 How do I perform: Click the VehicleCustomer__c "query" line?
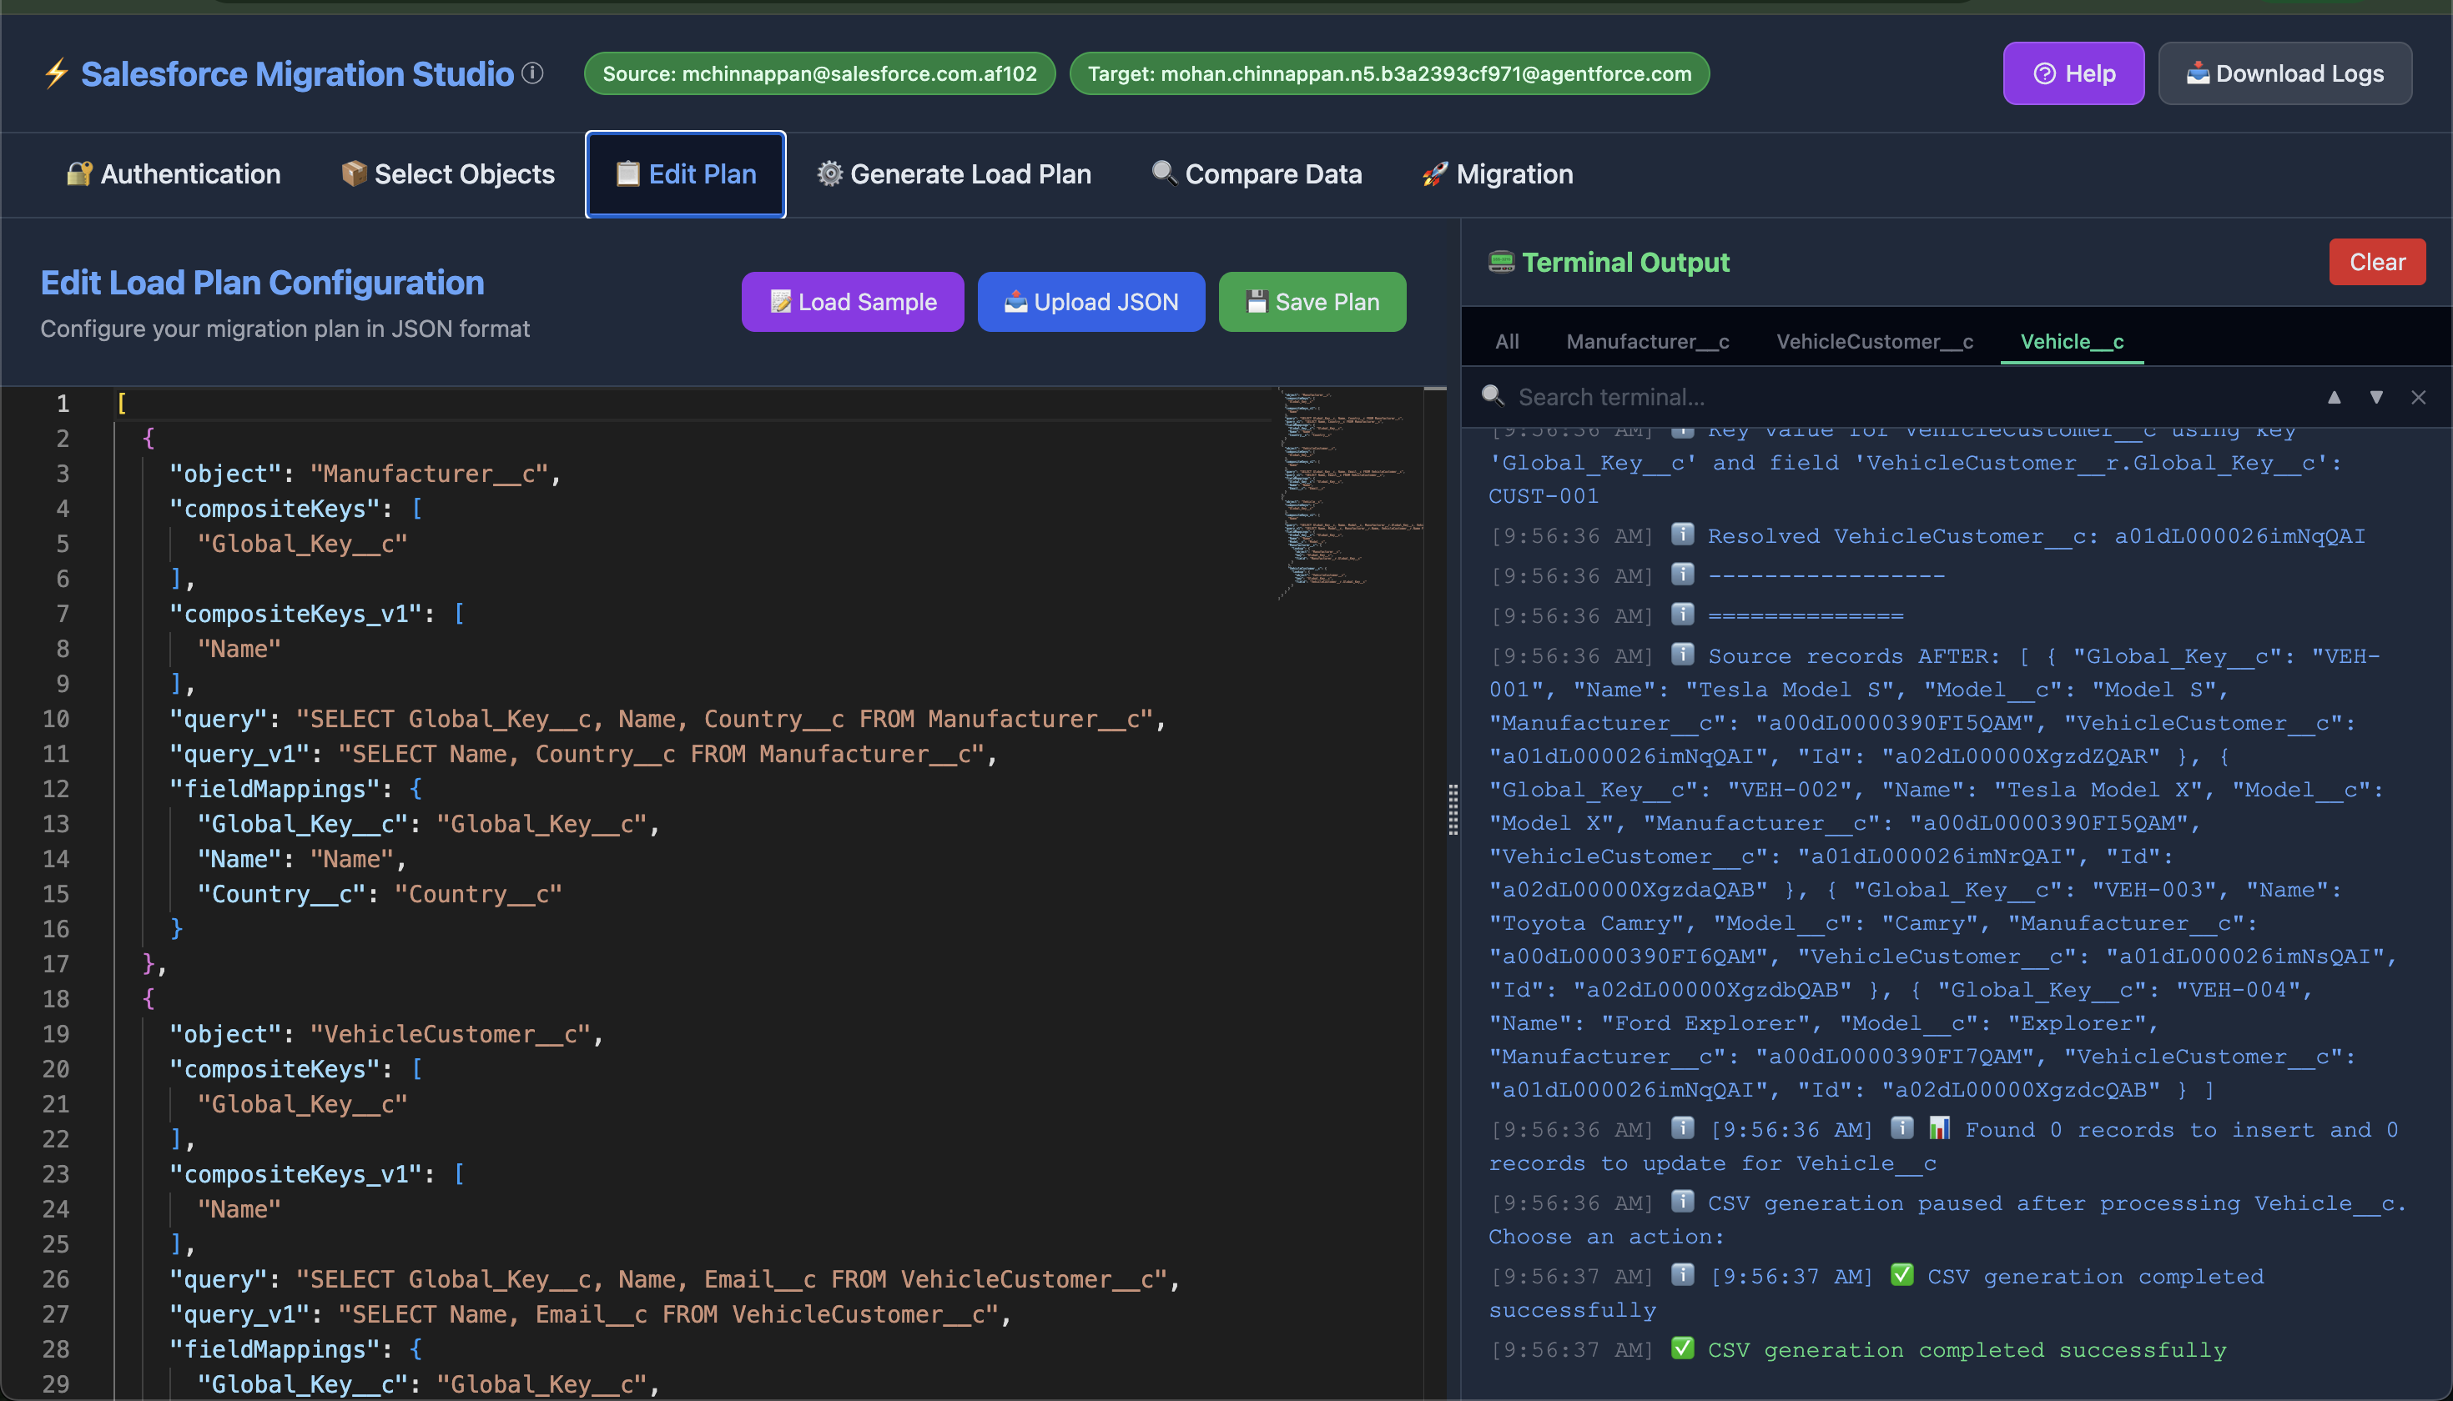(675, 1278)
